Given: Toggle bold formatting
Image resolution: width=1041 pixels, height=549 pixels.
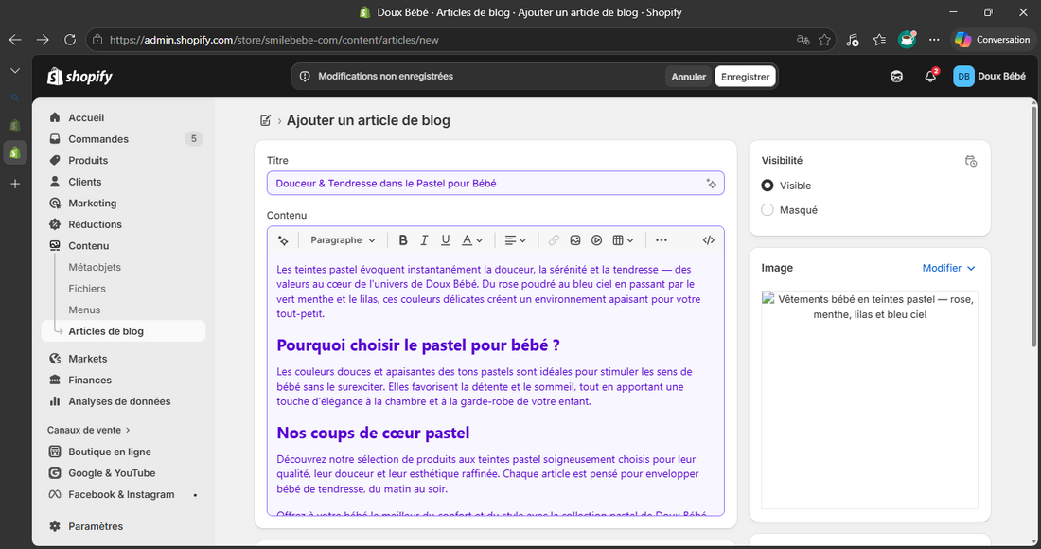Looking at the screenshot, I should [403, 240].
